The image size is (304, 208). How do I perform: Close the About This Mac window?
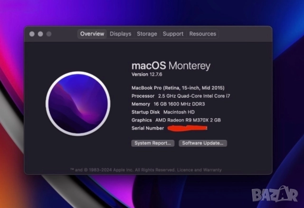click(32, 34)
